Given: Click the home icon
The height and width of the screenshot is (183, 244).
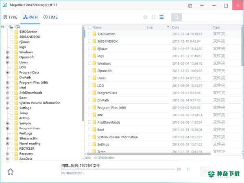Looking at the screenshot, I should coord(11,172).
